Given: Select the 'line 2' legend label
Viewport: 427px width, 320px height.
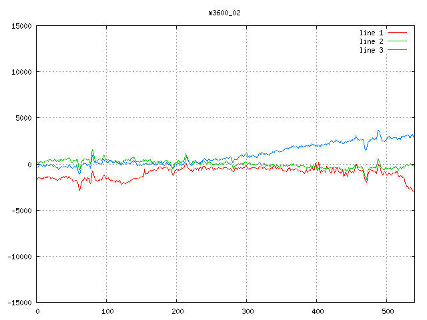Looking at the screenshot, I should 372,41.
